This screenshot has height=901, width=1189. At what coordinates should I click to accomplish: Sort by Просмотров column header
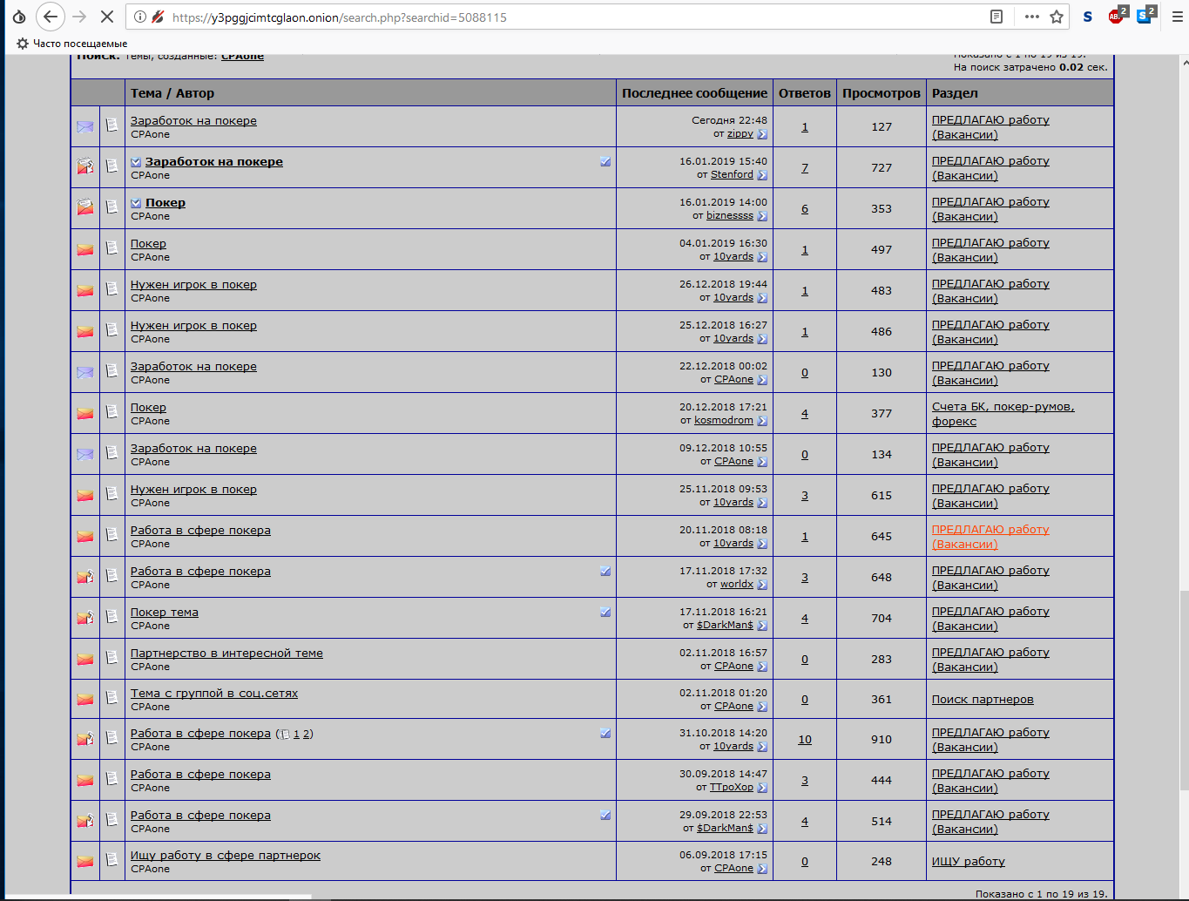coord(882,93)
